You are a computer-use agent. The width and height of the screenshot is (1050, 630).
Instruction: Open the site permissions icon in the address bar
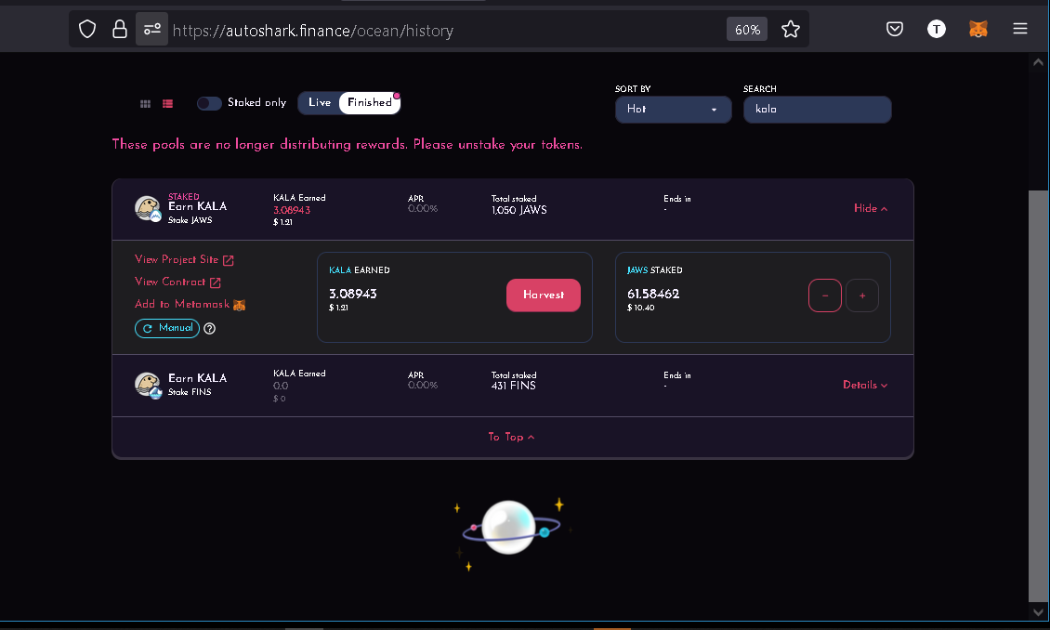point(152,30)
